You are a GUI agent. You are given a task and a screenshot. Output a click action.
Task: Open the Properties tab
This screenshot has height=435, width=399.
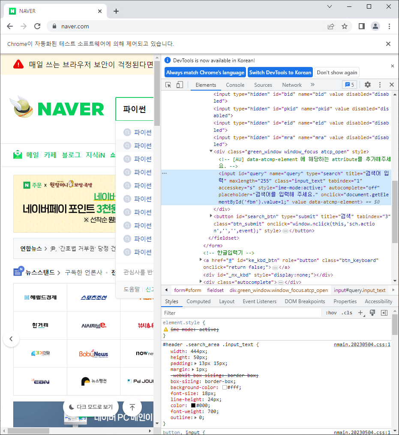click(345, 301)
